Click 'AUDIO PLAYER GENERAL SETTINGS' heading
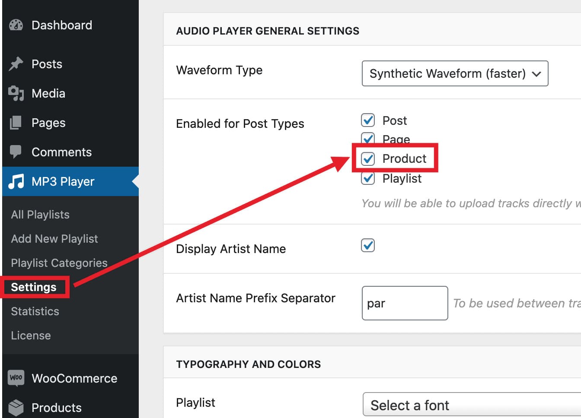This screenshot has width=581, height=418. click(268, 31)
